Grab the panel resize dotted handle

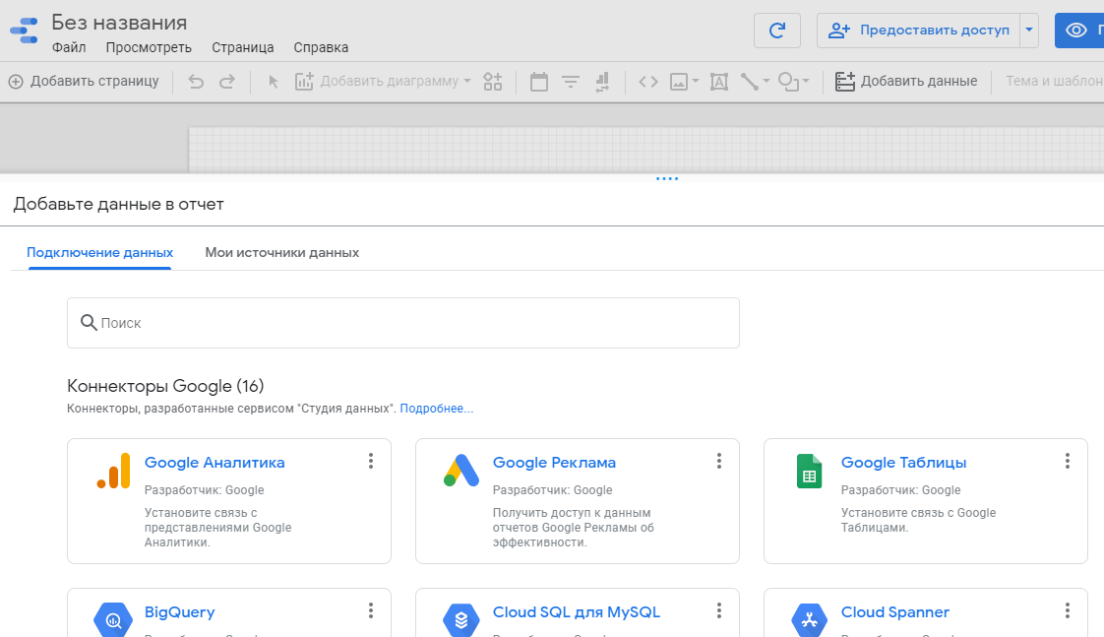pos(667,179)
